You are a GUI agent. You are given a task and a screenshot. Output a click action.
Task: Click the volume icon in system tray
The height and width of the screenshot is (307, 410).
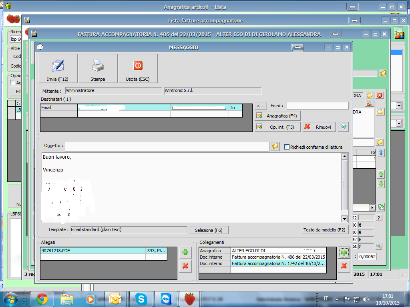(x=366, y=299)
